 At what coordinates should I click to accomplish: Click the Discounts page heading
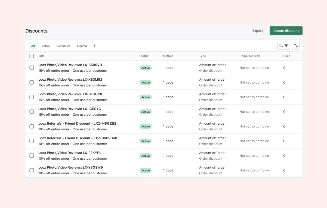tap(36, 31)
